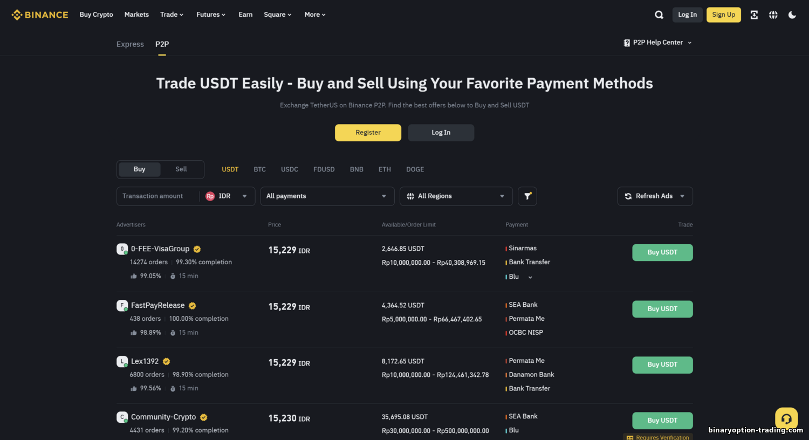Viewport: 809px width, 440px height.
Task: Buy USDT from Lex1392
Action: point(662,365)
